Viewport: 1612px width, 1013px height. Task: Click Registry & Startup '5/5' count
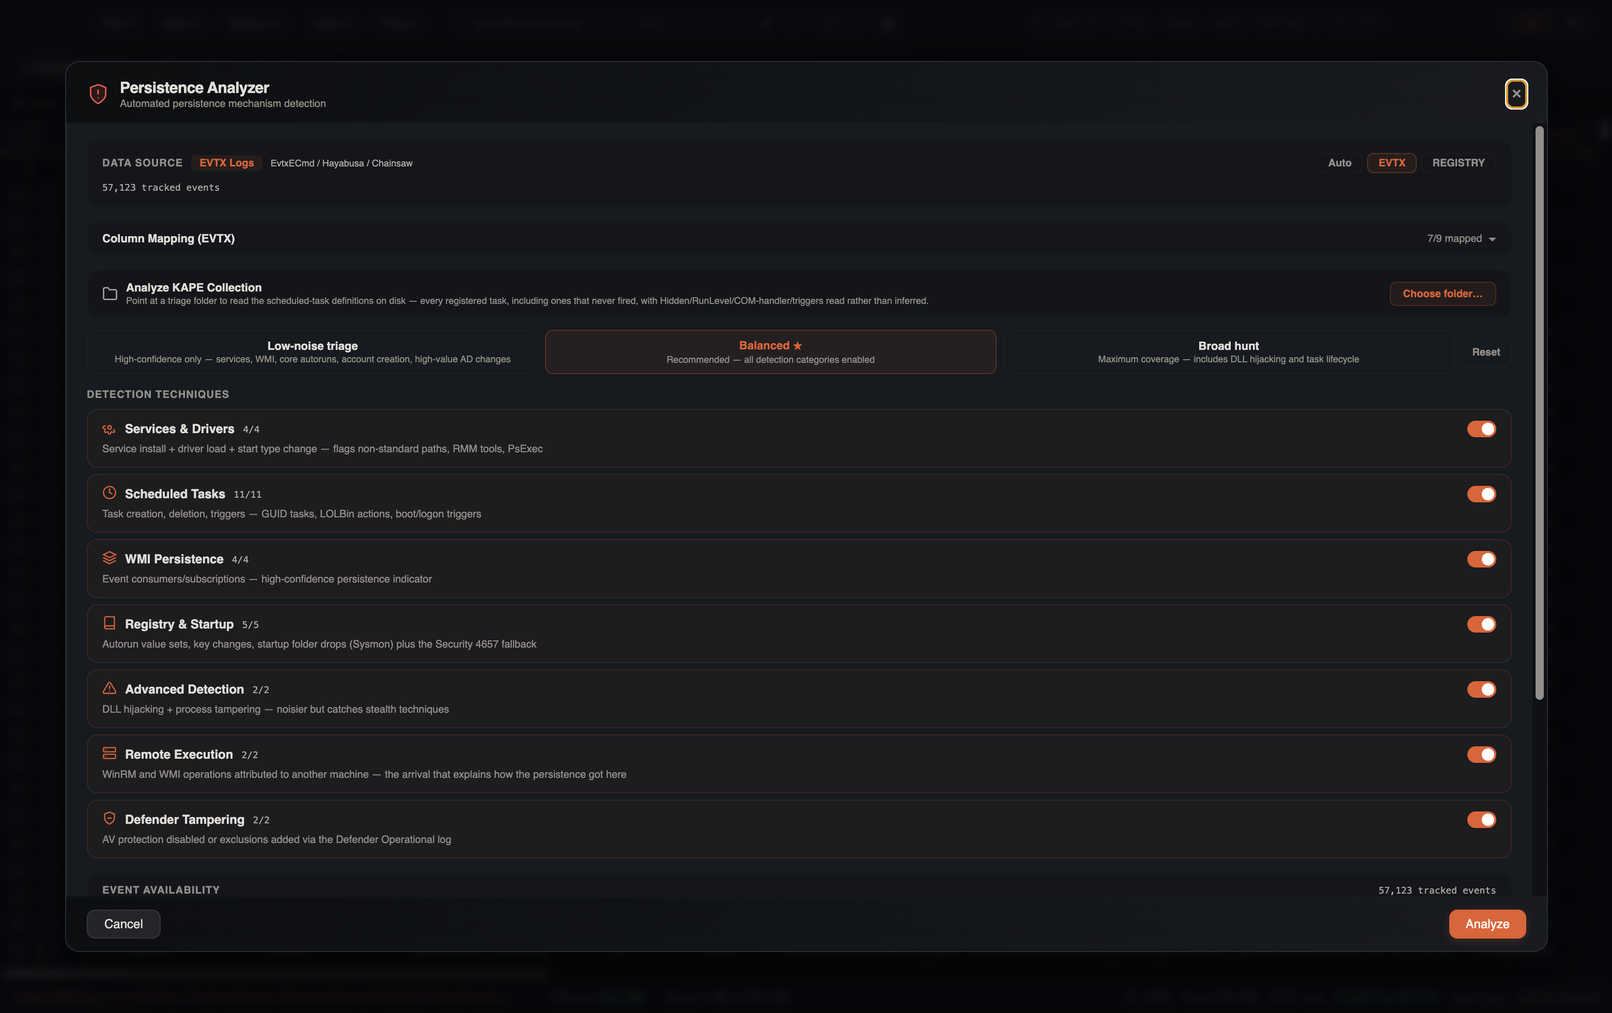[x=251, y=625]
